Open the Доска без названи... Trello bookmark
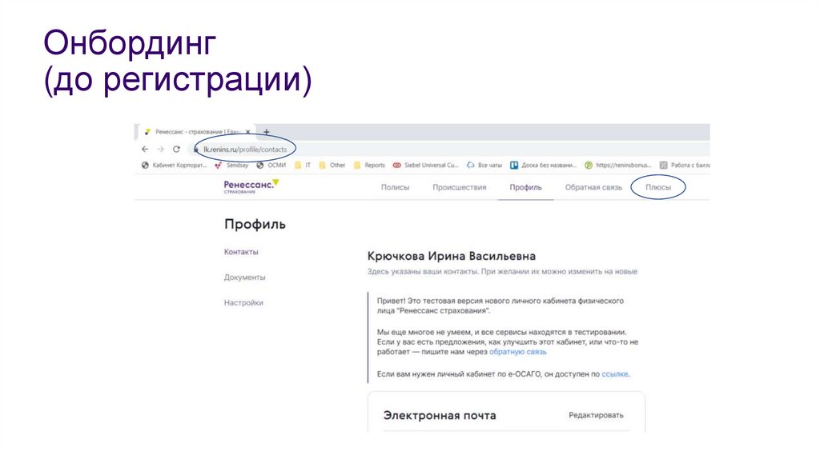 (544, 165)
